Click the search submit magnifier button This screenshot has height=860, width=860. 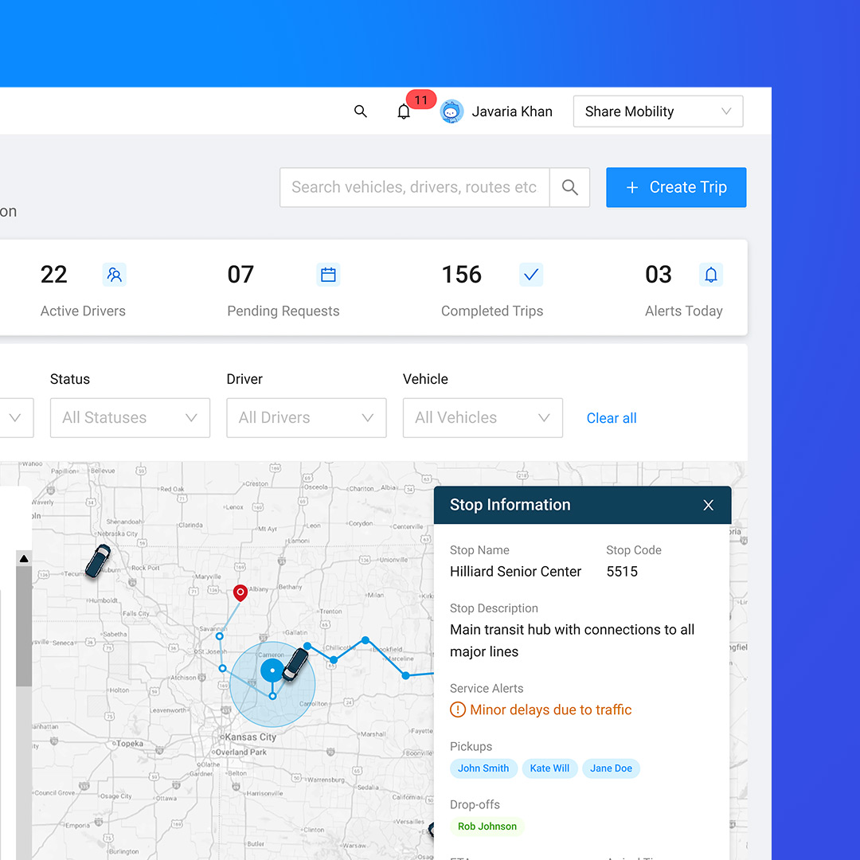pyautogui.click(x=570, y=188)
